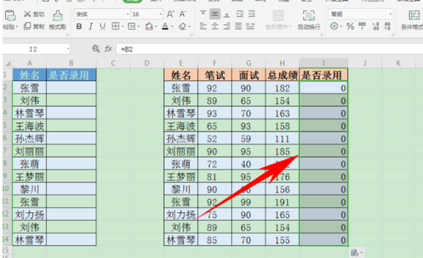
Task: Decrease font size with the A- icon
Action: pos(183,14)
